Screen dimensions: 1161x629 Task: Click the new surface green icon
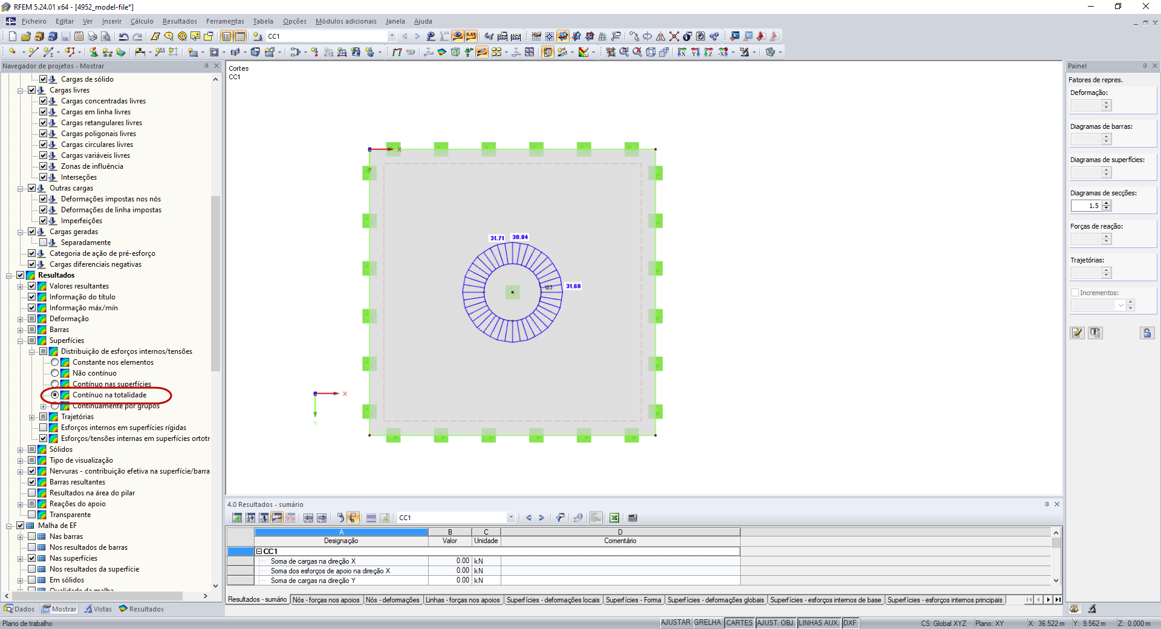(x=120, y=52)
